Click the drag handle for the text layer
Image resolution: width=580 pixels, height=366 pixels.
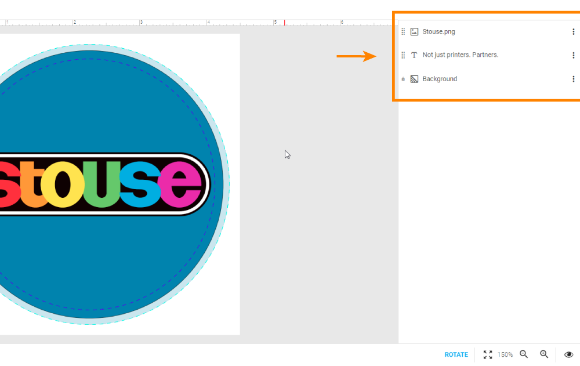[x=403, y=55]
